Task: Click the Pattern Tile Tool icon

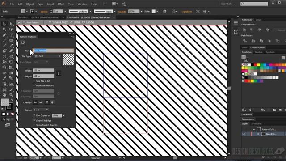Action: (23, 43)
